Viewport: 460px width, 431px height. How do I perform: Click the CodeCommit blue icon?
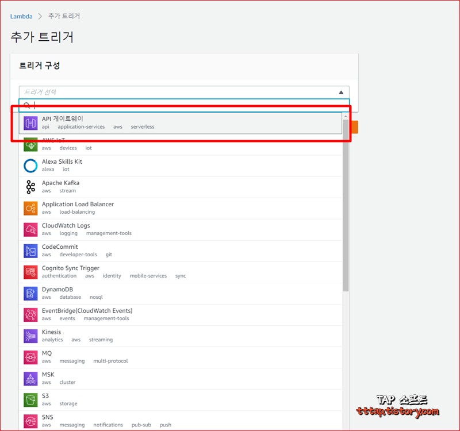tap(30, 251)
